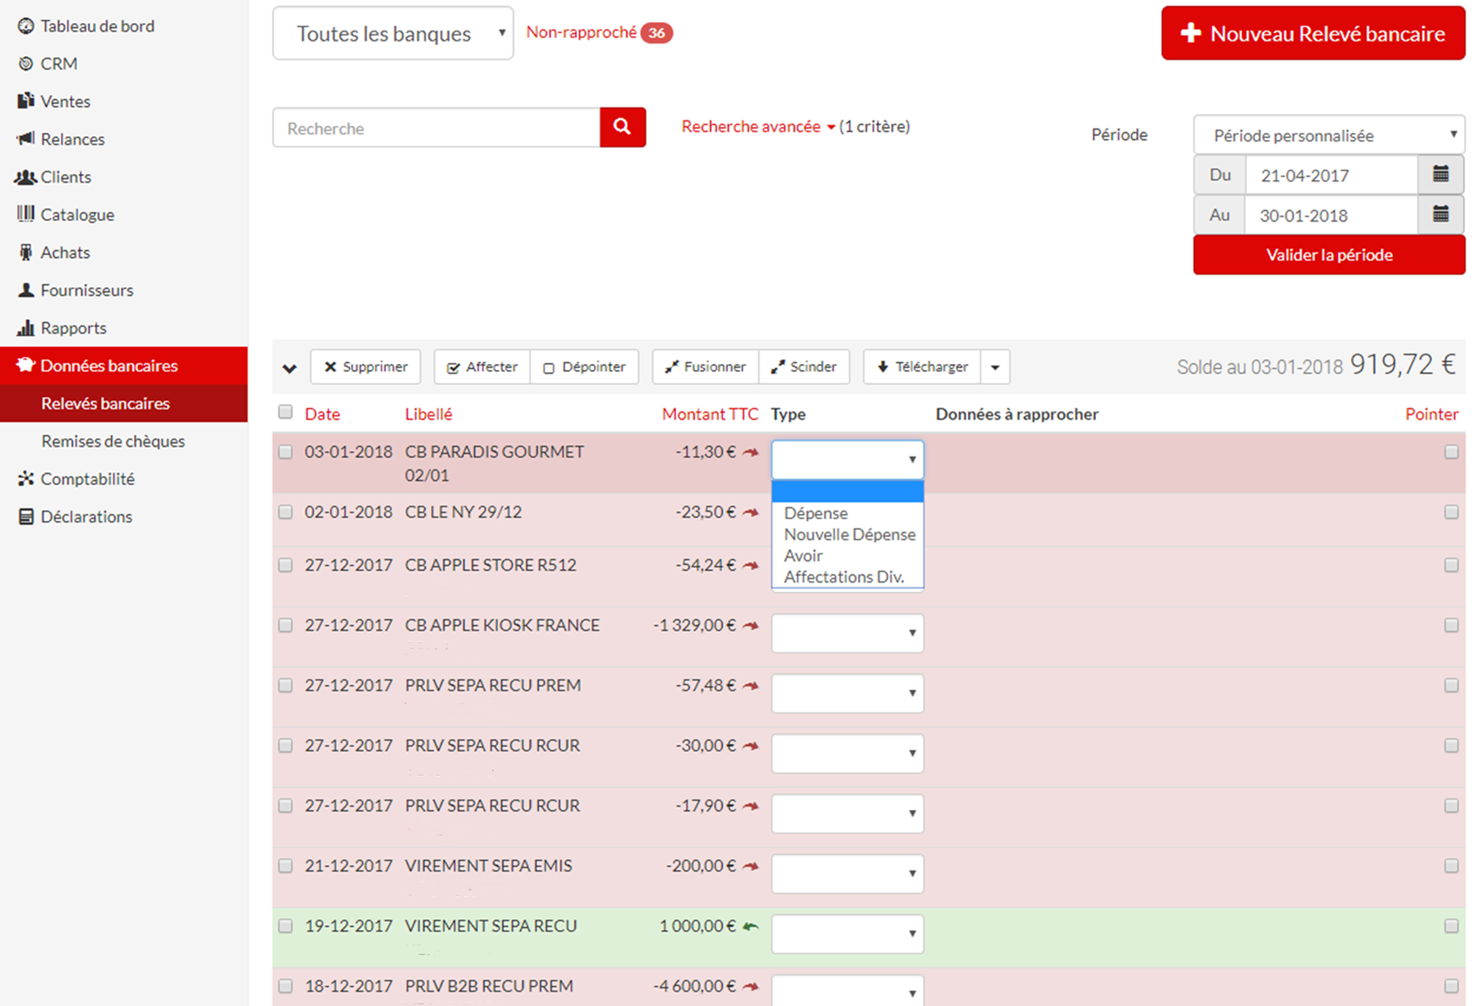1482x1006 pixels.
Task: Open the 'Recherche avancée' link
Action: click(752, 126)
